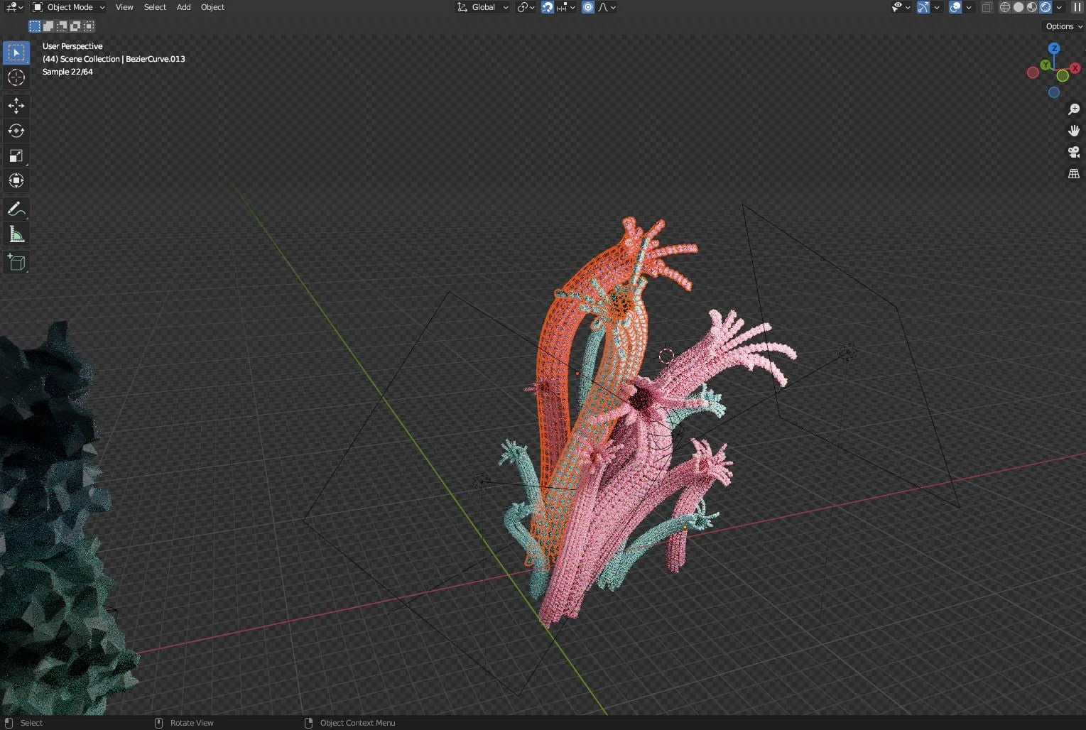1086x730 pixels.
Task: Select the Move tool in the toolbar
Action: click(16, 106)
